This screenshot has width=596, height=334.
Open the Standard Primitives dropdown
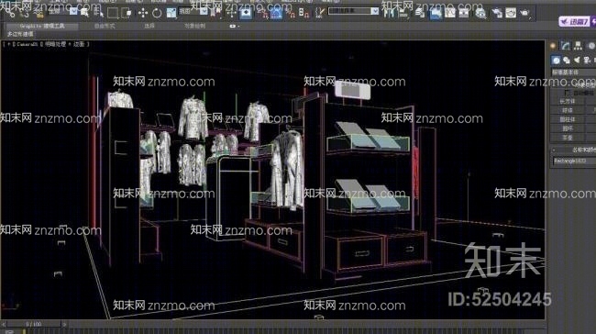tap(573, 72)
